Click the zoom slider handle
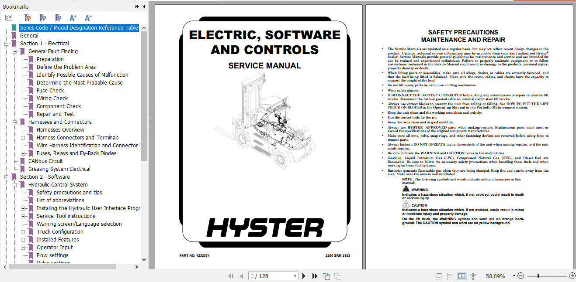This screenshot has height=282, width=576. 538,276
